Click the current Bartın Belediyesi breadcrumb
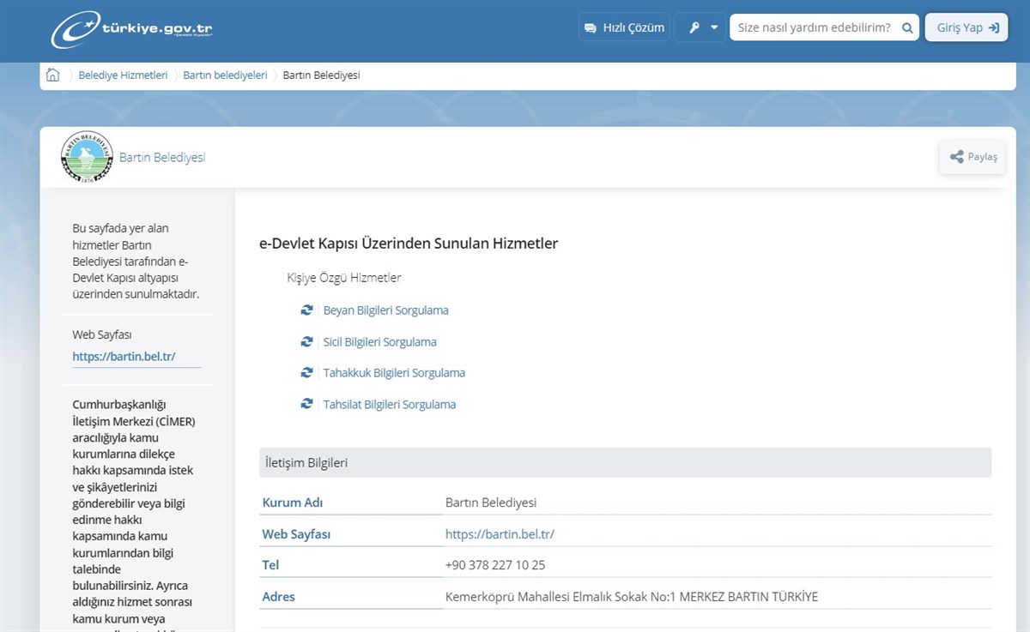Image resolution: width=1030 pixels, height=632 pixels. (x=321, y=75)
